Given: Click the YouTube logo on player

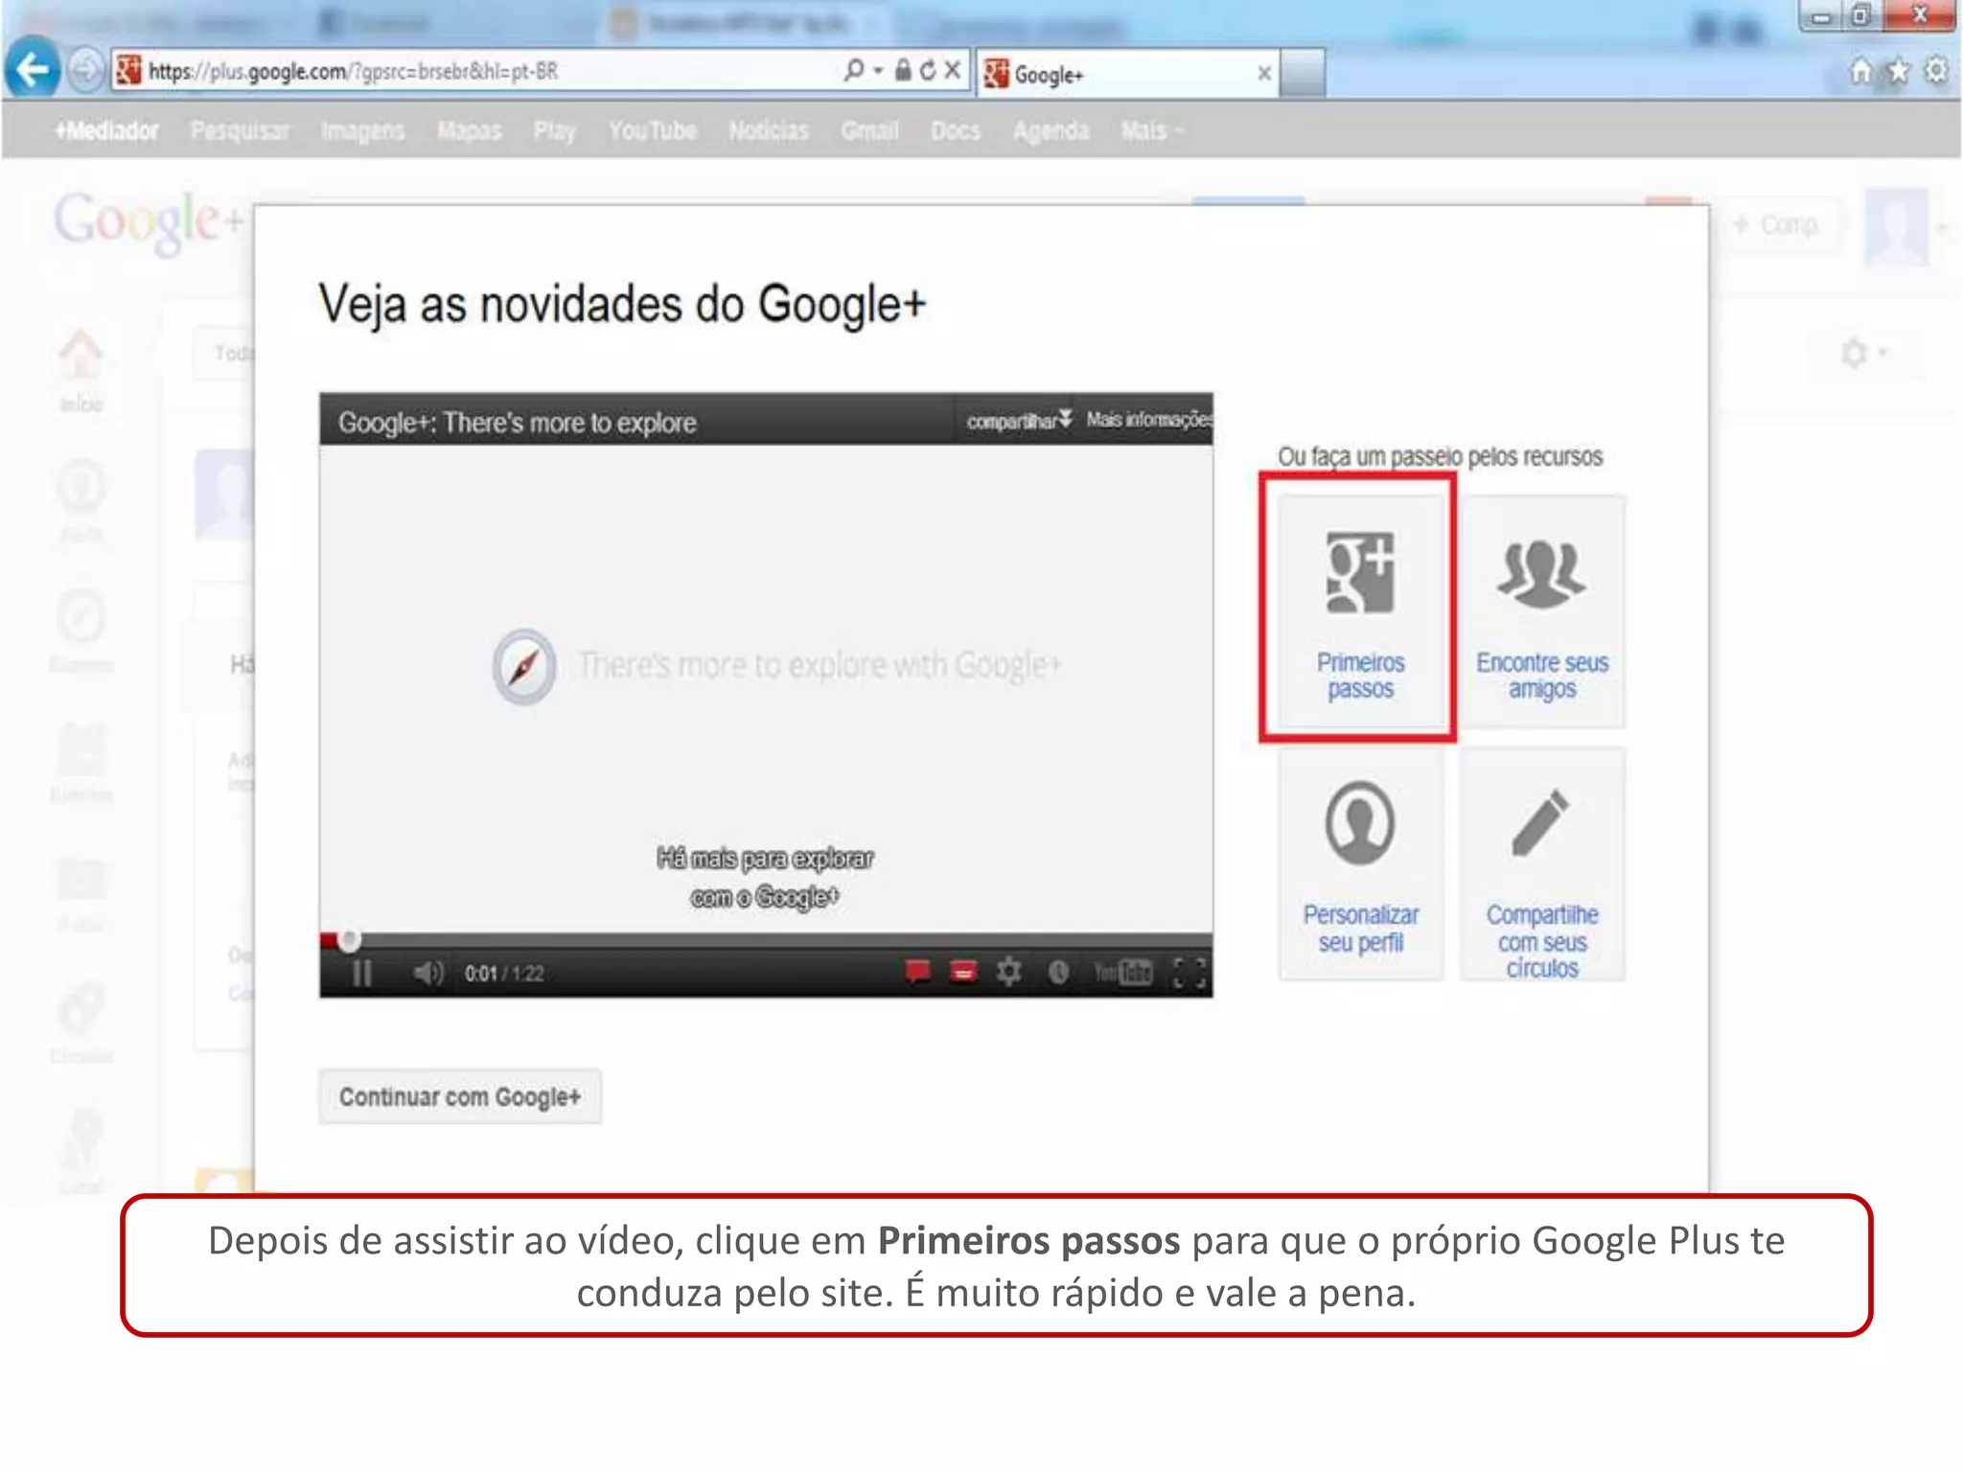Looking at the screenshot, I should (1123, 974).
